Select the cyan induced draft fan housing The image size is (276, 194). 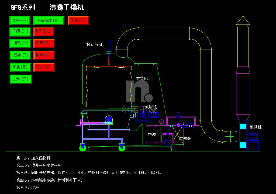(243, 136)
